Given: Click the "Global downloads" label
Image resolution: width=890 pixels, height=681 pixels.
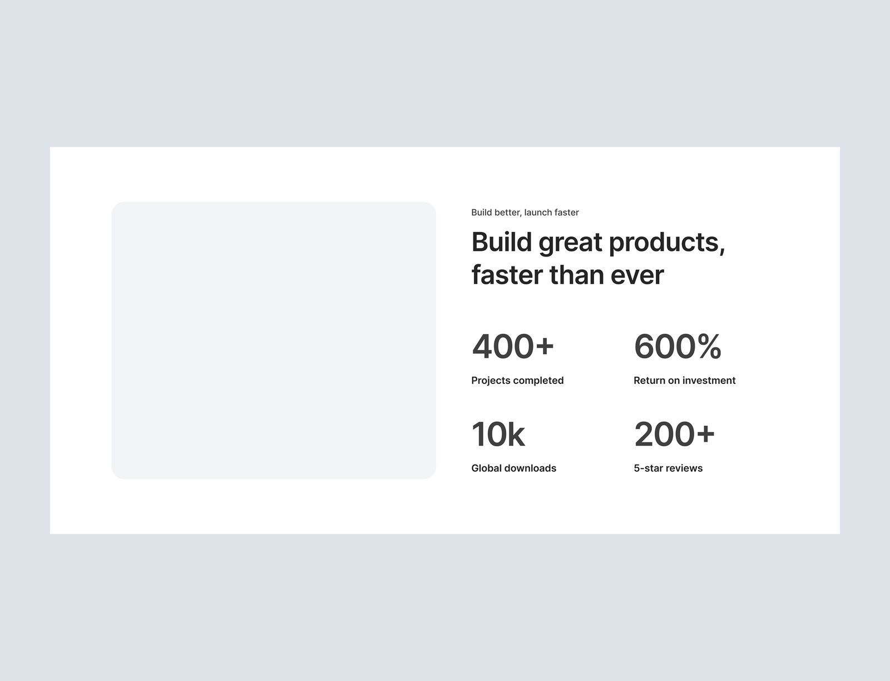Looking at the screenshot, I should (x=513, y=468).
